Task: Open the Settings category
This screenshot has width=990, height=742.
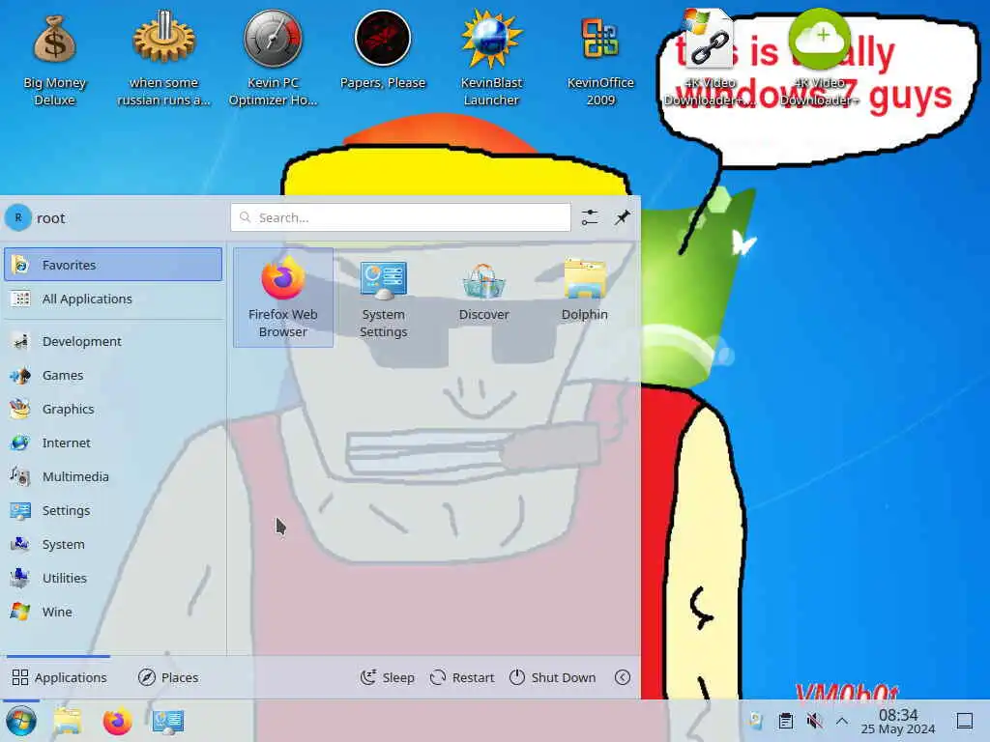Action: pyautogui.click(x=113, y=510)
